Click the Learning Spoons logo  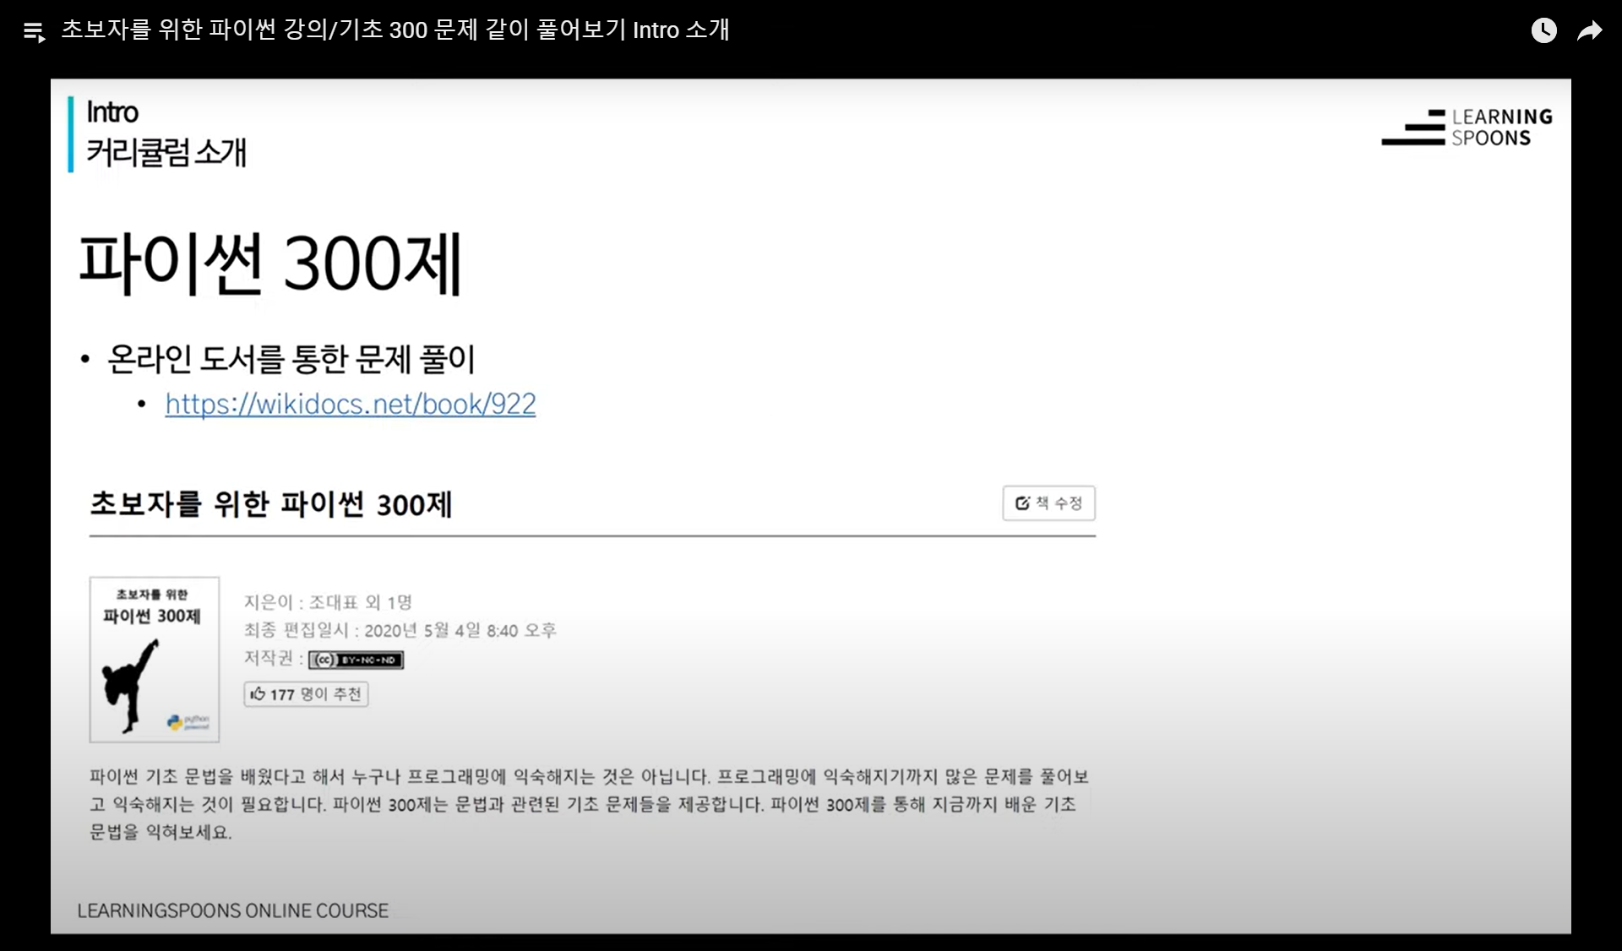pyautogui.click(x=1467, y=128)
